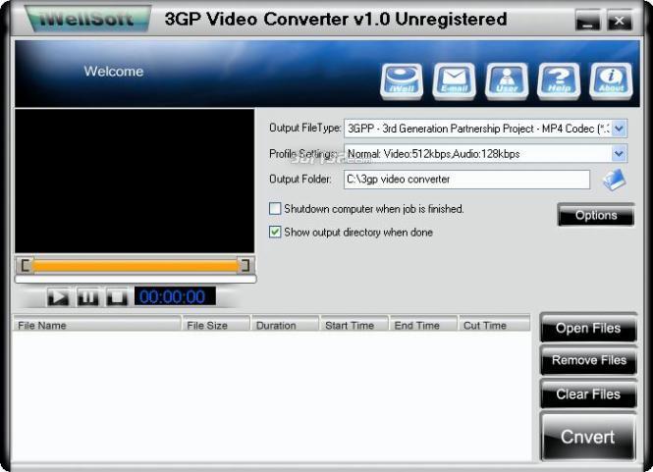
Task: Click the white playback progress bar
Action: pyautogui.click(x=136, y=280)
